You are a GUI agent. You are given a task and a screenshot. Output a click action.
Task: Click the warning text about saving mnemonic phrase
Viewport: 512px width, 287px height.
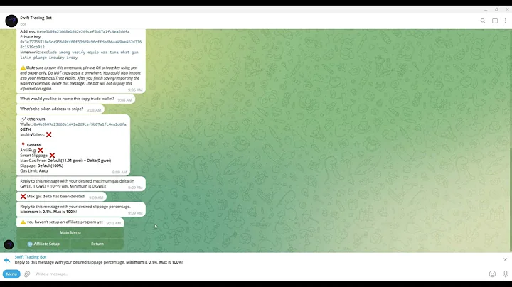pyautogui.click(x=80, y=78)
